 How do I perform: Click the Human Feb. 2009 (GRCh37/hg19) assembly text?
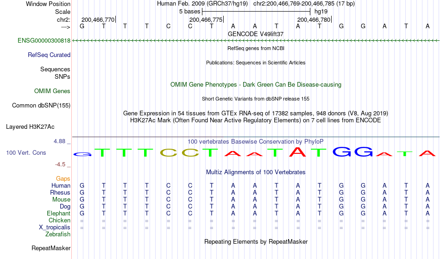tap(202, 4)
